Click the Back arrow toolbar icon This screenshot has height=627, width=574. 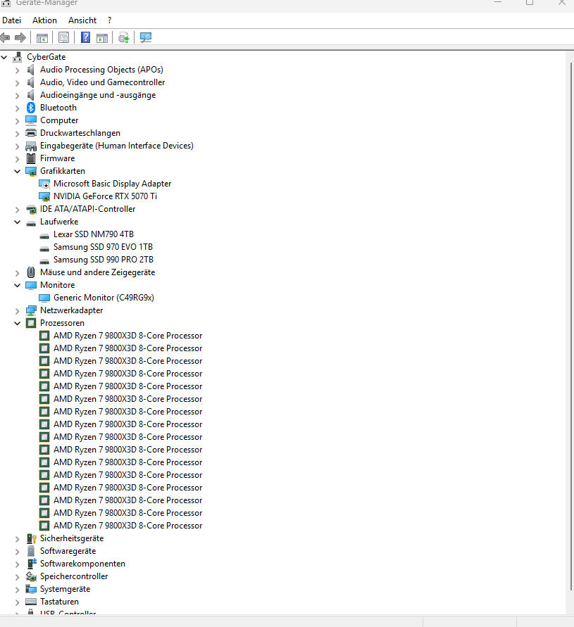(x=5, y=38)
